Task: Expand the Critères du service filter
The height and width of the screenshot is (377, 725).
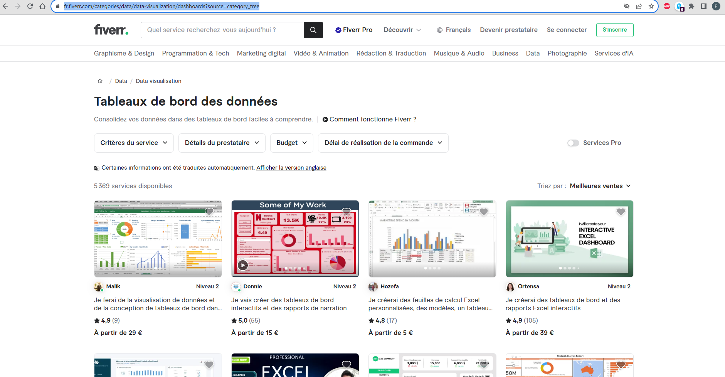Action: [x=134, y=143]
